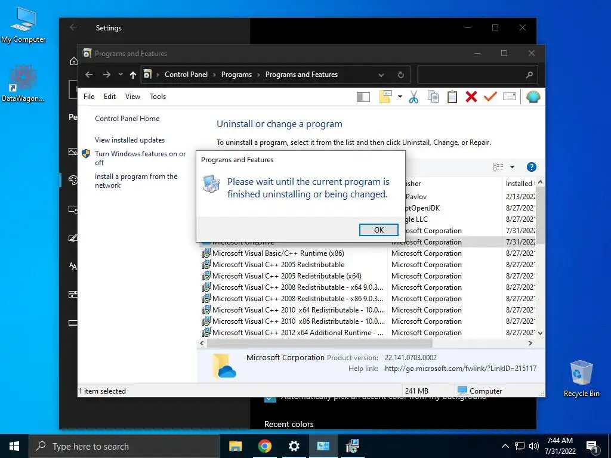Sort by Installed On column header

[x=520, y=184]
